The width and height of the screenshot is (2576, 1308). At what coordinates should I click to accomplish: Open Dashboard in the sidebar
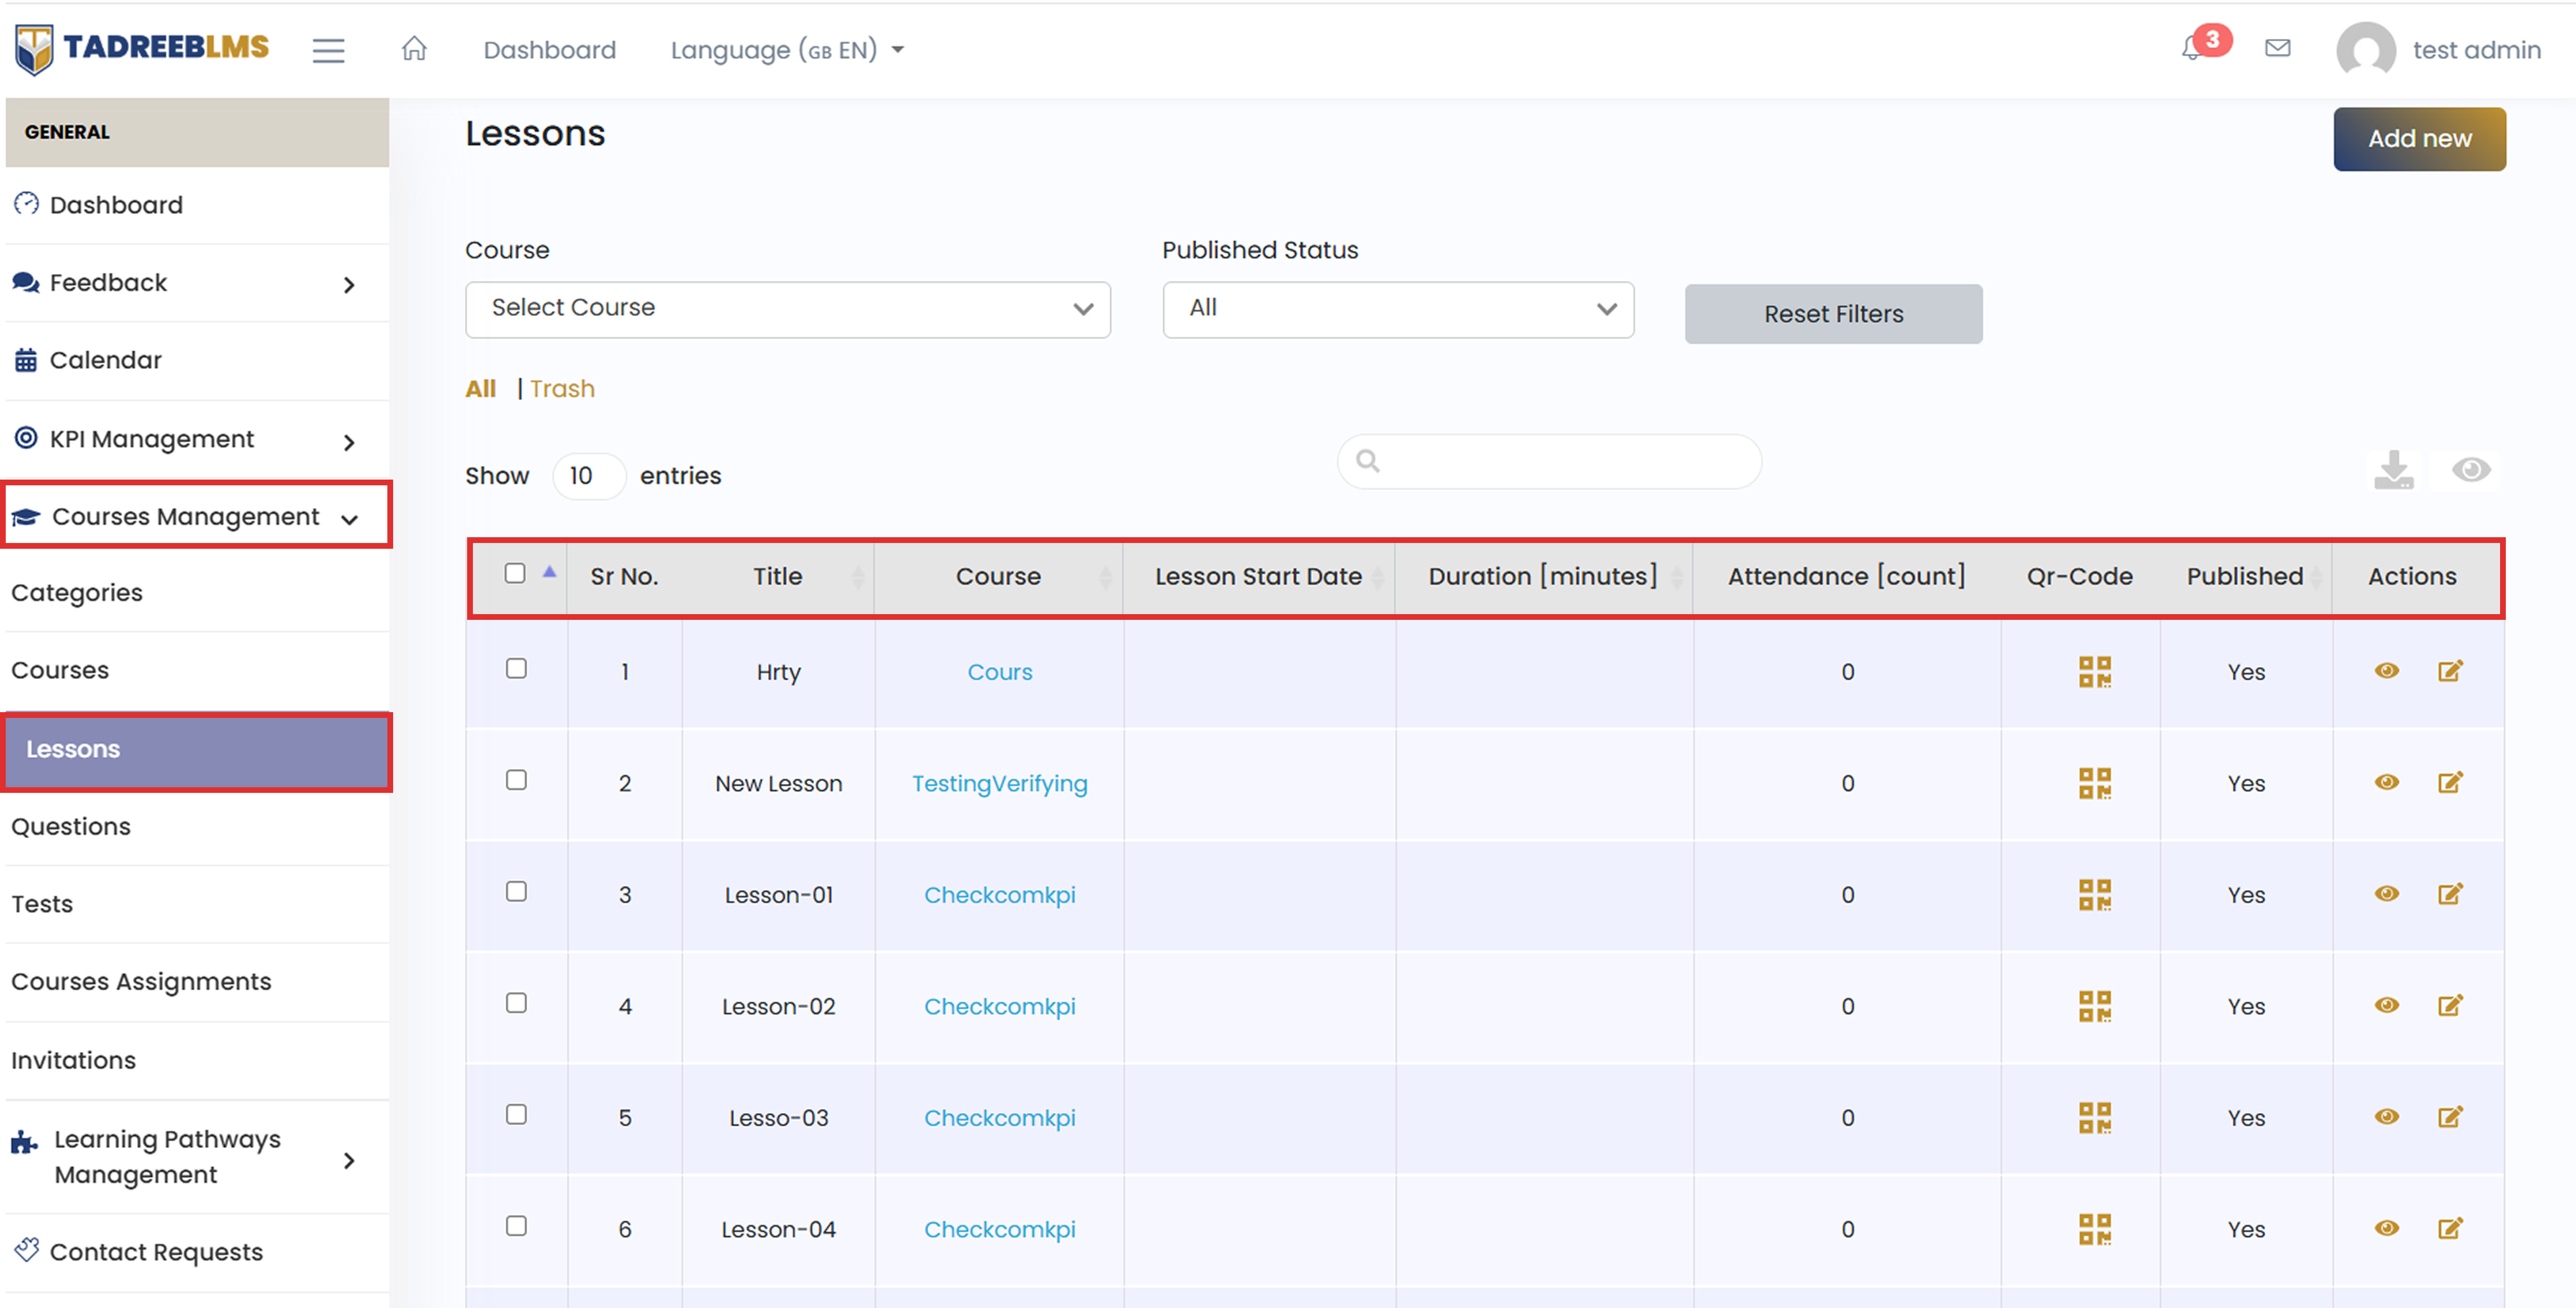(x=197, y=205)
